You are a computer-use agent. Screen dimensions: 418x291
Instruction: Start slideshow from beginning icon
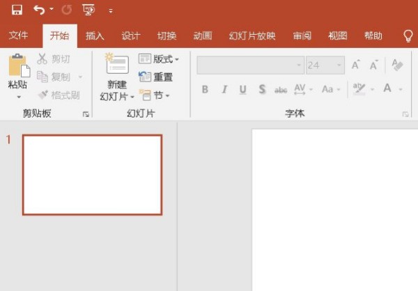click(x=88, y=10)
